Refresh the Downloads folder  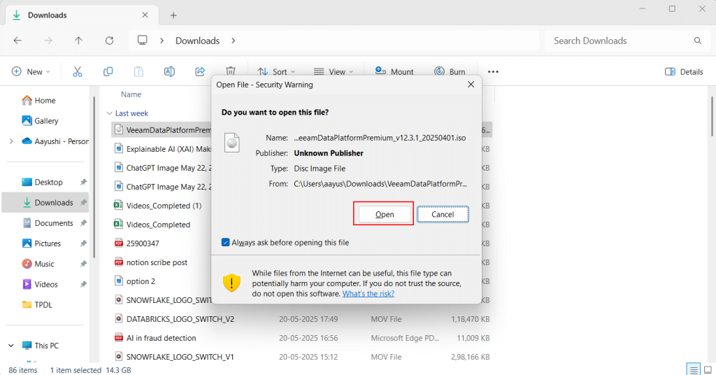pyautogui.click(x=109, y=41)
